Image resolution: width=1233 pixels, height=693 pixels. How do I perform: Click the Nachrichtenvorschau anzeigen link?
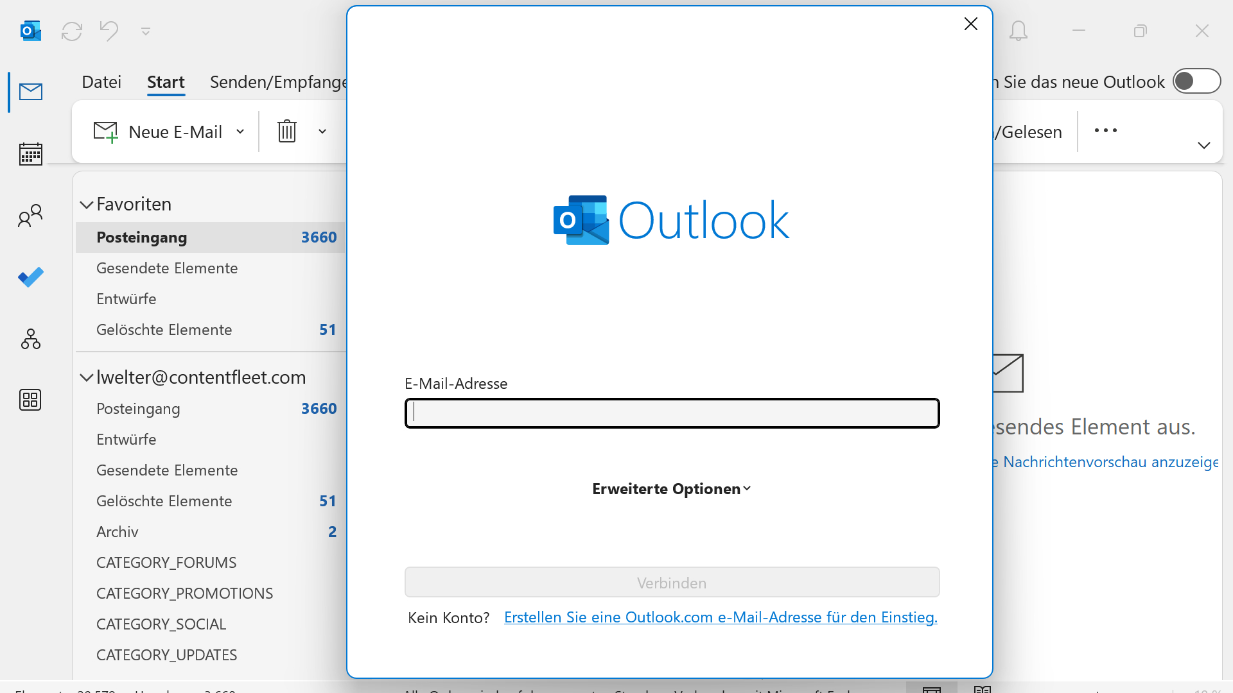[x=1106, y=462]
